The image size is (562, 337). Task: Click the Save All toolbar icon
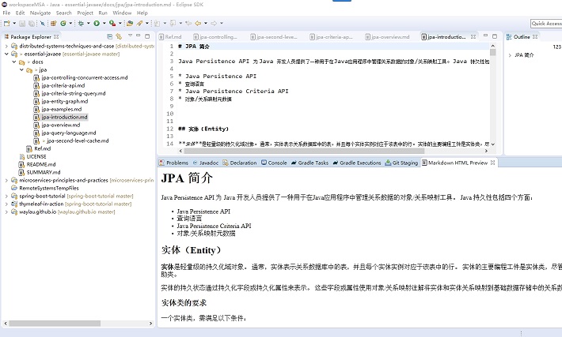(32, 23)
